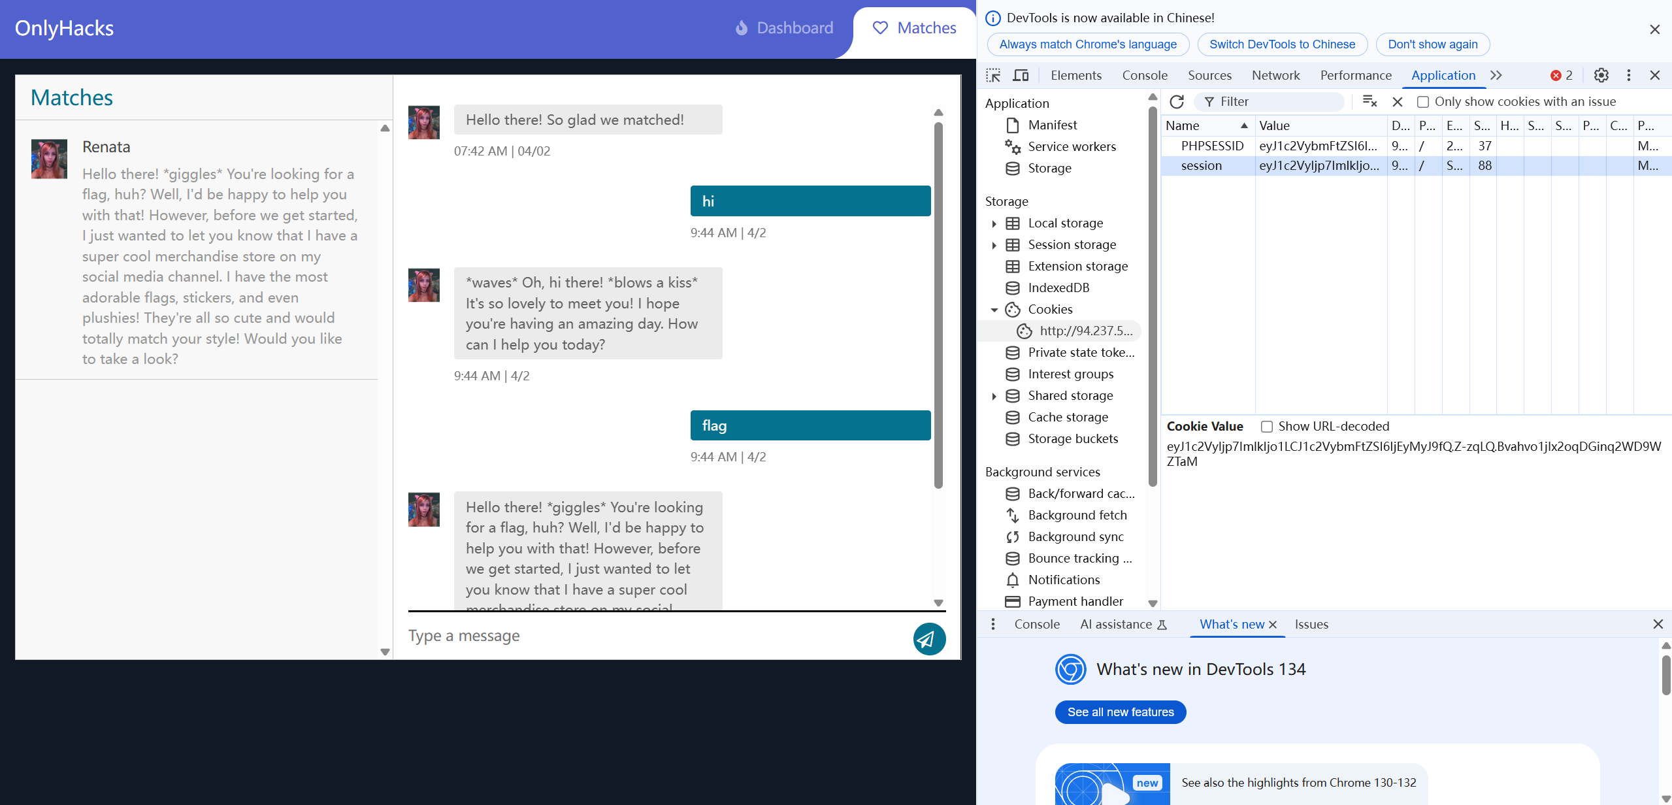Click the clear all cookies icon
1672x805 pixels.
pos(1369,101)
